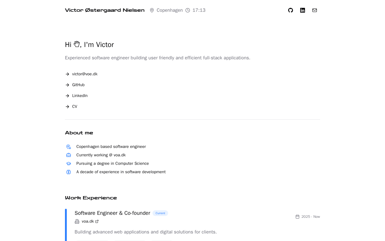Open the LinkedIn text link
385x241 pixels.
click(x=80, y=96)
